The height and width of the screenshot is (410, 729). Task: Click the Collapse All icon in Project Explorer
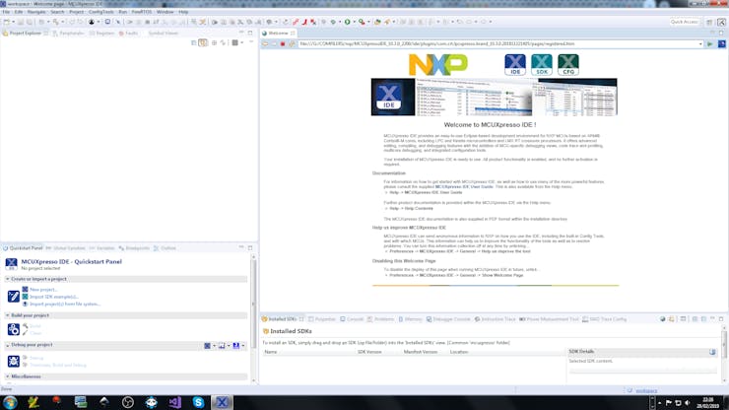click(x=194, y=42)
